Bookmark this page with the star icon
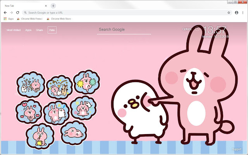The width and height of the screenshot is (248, 155). click(x=229, y=13)
